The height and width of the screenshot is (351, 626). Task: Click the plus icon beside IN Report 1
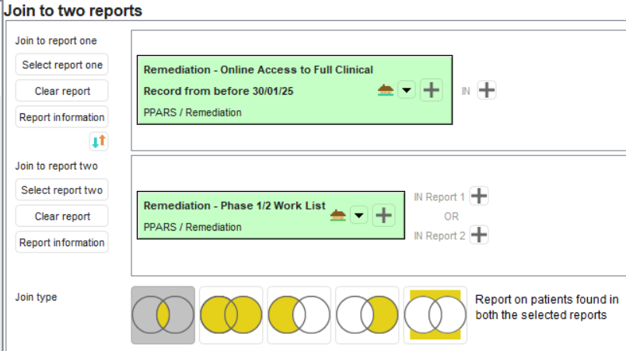(x=480, y=196)
